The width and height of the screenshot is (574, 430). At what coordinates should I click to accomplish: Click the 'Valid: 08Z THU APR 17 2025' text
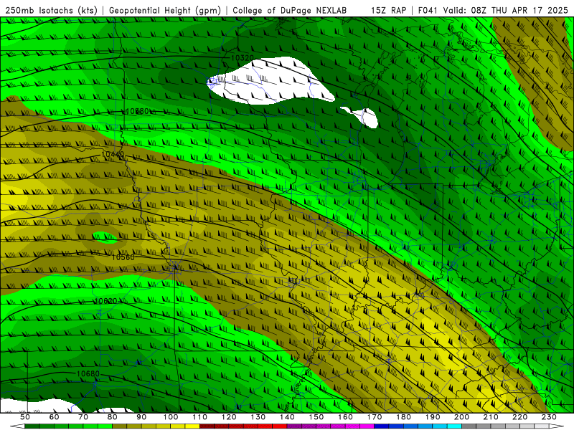506,11
